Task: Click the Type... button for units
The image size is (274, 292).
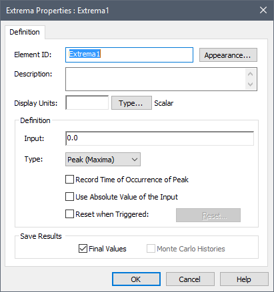Action: coord(131,103)
